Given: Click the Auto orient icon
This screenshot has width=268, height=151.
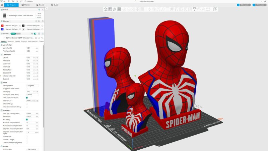Looking at the screenshot, I should pos(115,9).
